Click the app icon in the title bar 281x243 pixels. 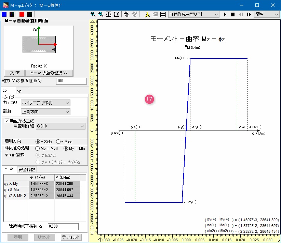(5, 5)
